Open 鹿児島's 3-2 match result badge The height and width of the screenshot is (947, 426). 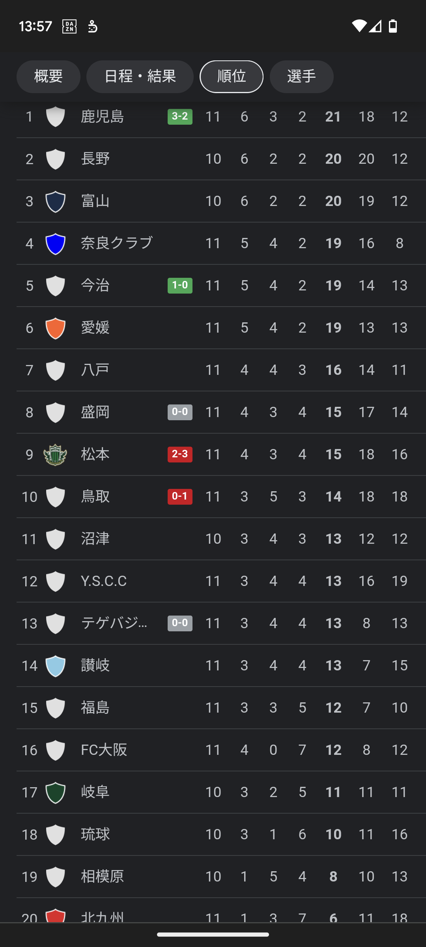pos(180,117)
